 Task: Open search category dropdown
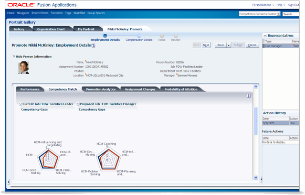pos(278,14)
